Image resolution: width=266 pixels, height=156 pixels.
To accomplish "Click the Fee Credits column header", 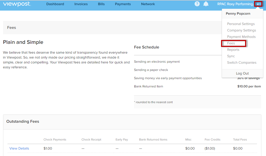I will point(212,139).
